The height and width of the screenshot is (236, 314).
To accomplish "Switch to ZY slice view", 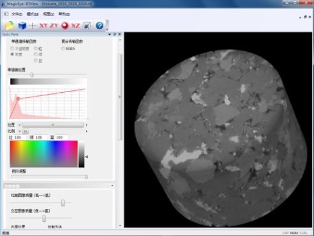I will [x=54, y=26].
